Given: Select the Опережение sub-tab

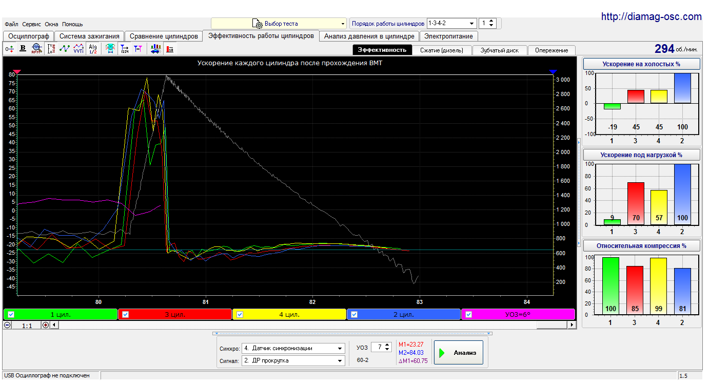Looking at the screenshot, I should (x=552, y=50).
